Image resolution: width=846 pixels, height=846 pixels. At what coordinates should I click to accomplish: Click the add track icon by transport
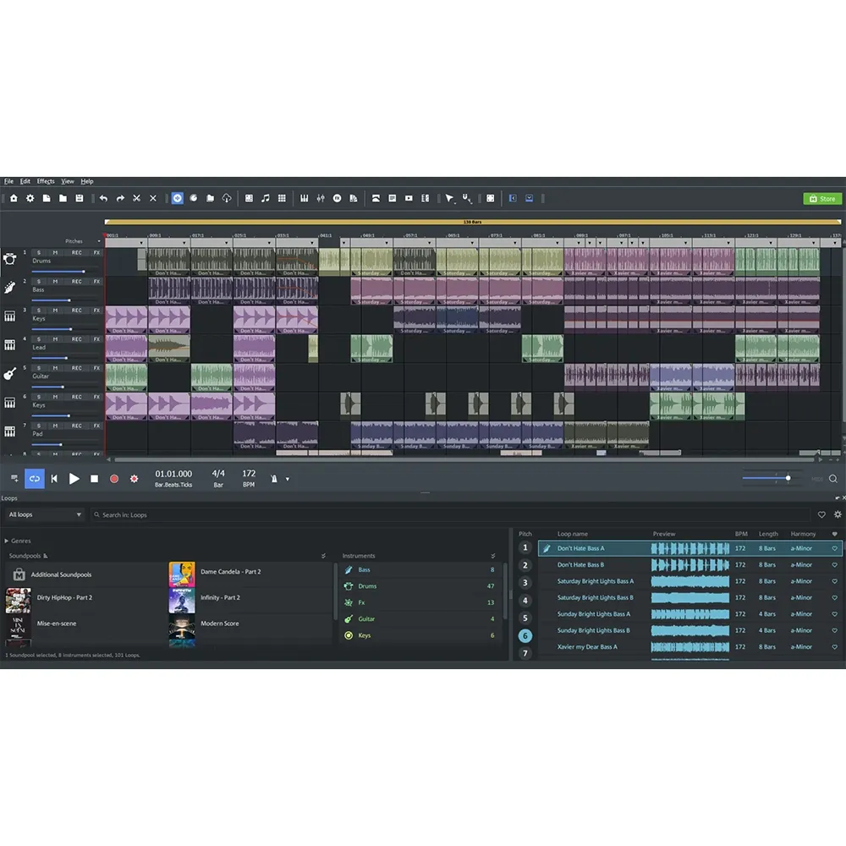(x=14, y=479)
